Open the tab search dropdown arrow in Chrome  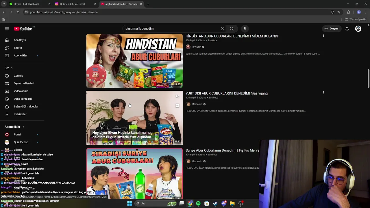pyautogui.click(x=4, y=4)
